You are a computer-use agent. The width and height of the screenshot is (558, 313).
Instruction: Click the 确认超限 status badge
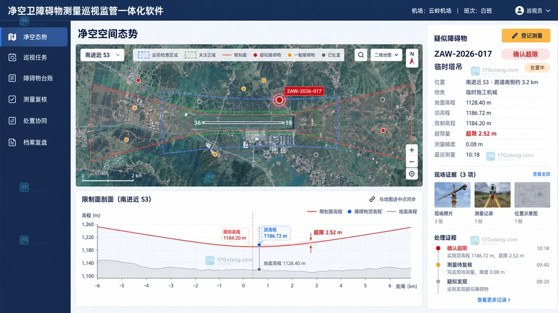526,54
